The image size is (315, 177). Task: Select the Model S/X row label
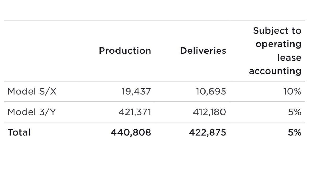pos(32,92)
